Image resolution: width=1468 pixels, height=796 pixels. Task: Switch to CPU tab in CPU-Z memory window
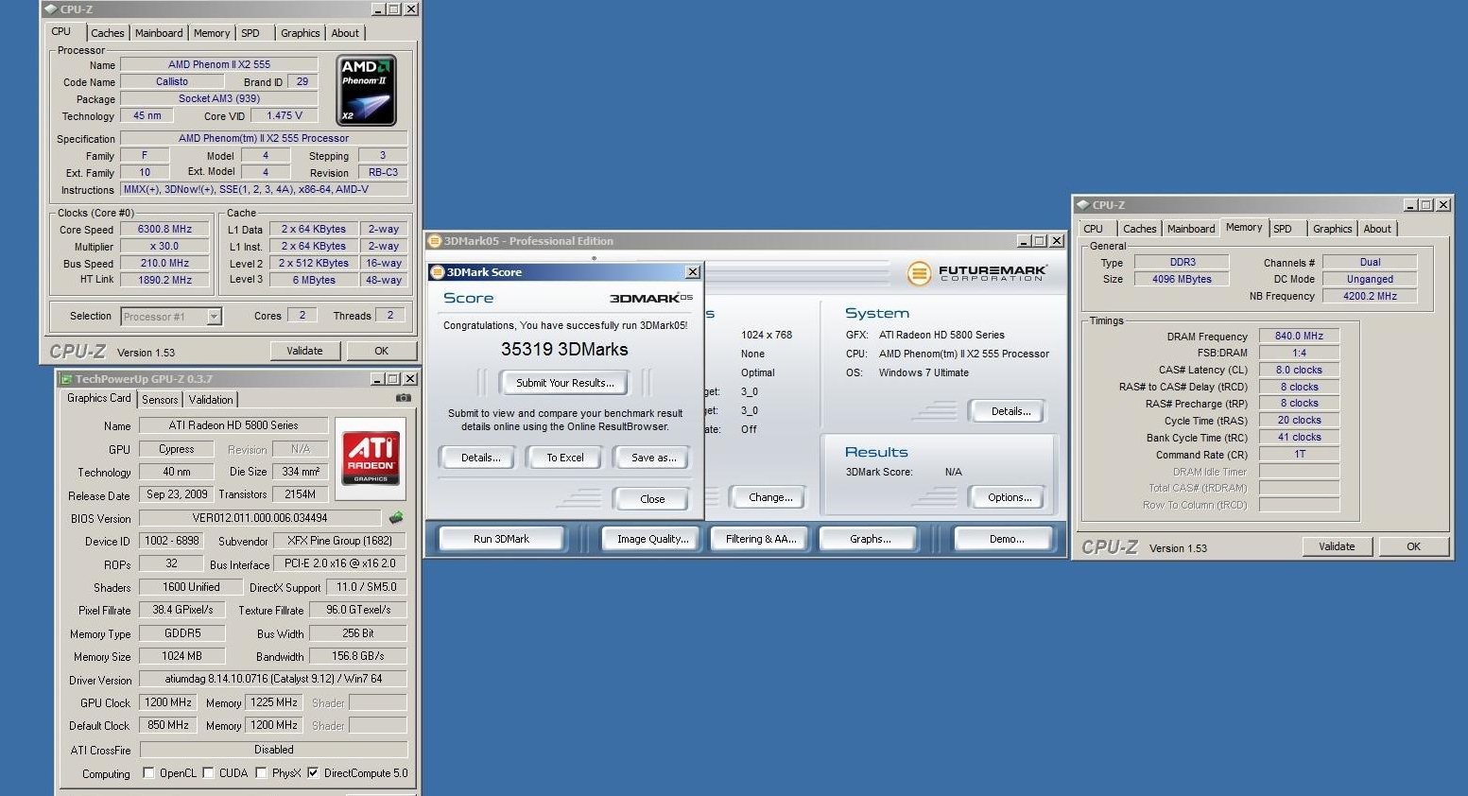pyautogui.click(x=1093, y=229)
